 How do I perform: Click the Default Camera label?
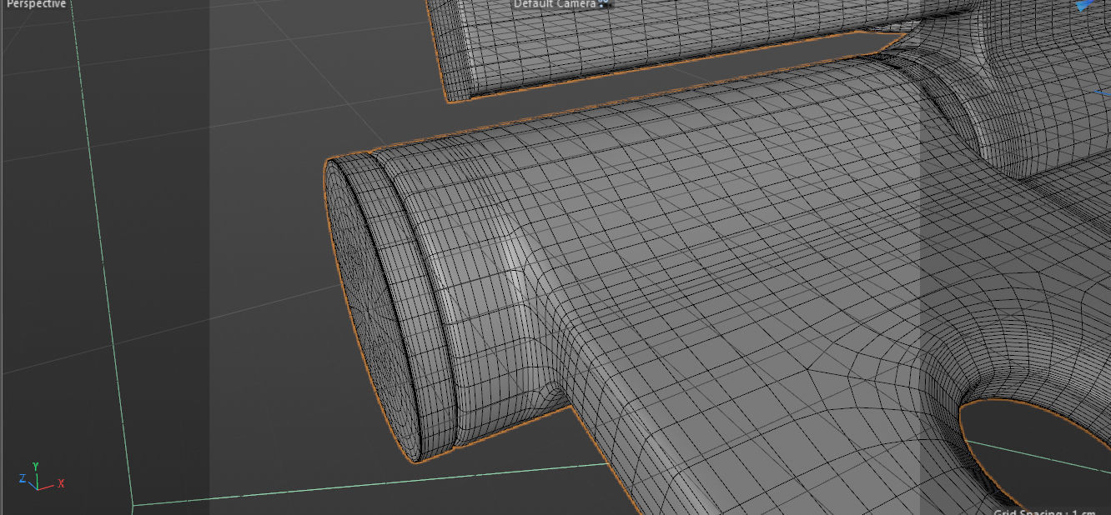555,3
